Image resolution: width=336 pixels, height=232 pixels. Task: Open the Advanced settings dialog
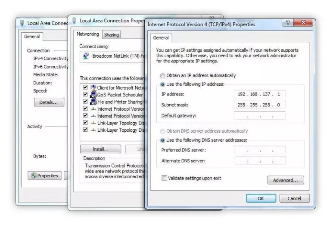[x=285, y=180]
